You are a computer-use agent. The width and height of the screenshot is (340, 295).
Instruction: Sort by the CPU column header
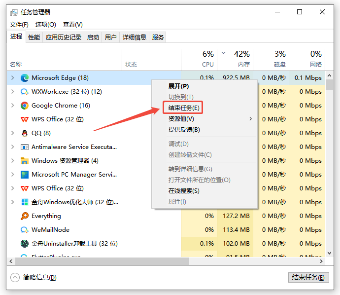199,60
